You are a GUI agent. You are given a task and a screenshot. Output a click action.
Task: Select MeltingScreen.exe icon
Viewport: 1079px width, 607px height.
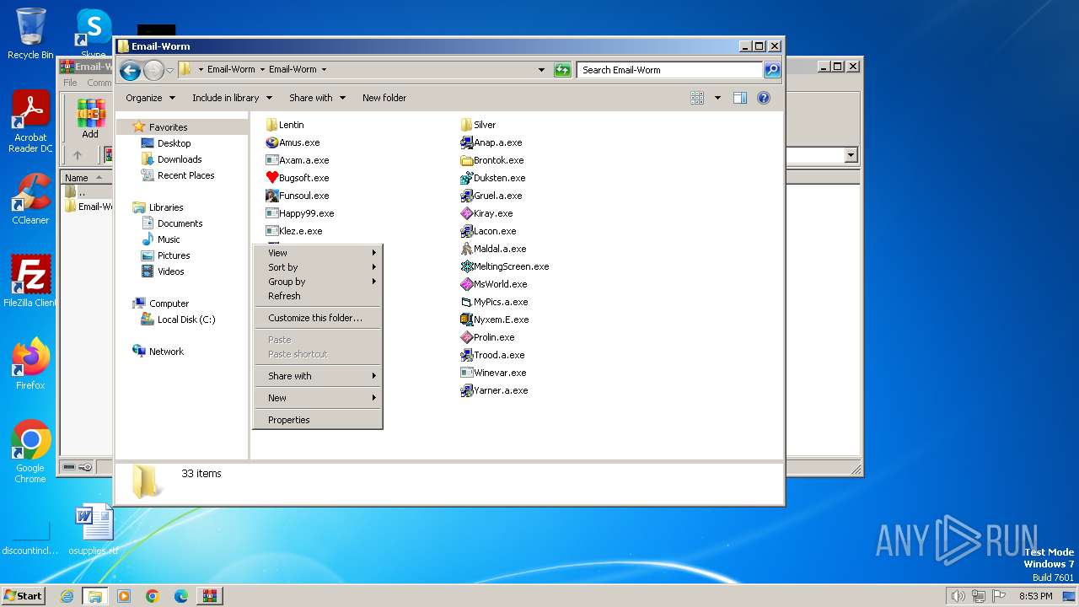click(x=466, y=266)
